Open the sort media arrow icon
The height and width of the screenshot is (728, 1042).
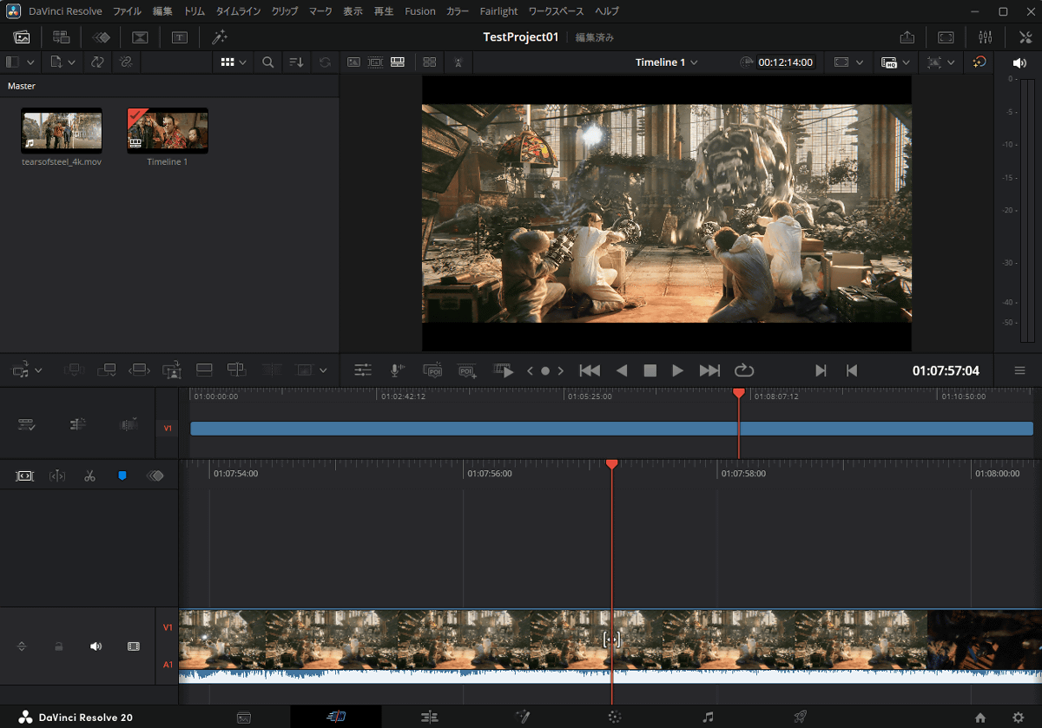pos(296,62)
